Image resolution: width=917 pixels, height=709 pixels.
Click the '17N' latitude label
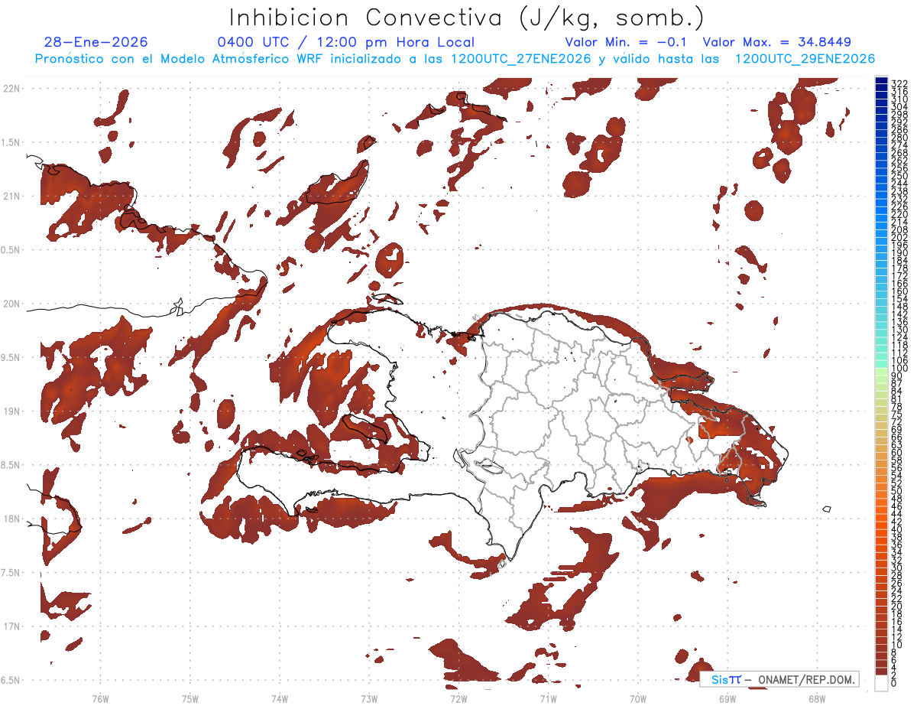(x=11, y=626)
